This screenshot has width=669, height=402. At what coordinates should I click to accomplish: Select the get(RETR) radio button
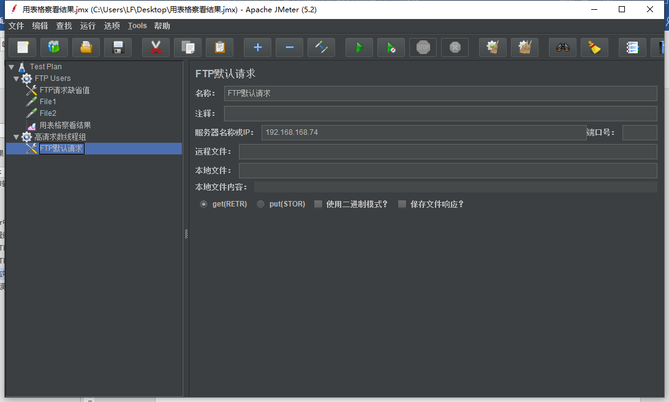pyautogui.click(x=203, y=204)
